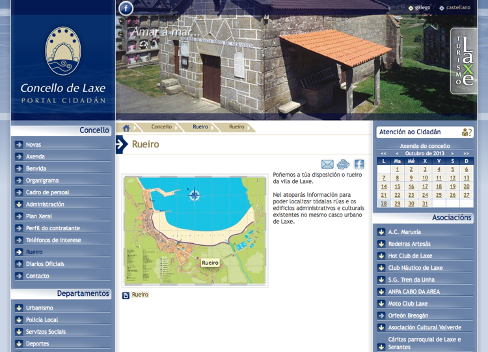Click the arrow icon next to Plan Xeral
The image size is (488, 352).
(19, 216)
